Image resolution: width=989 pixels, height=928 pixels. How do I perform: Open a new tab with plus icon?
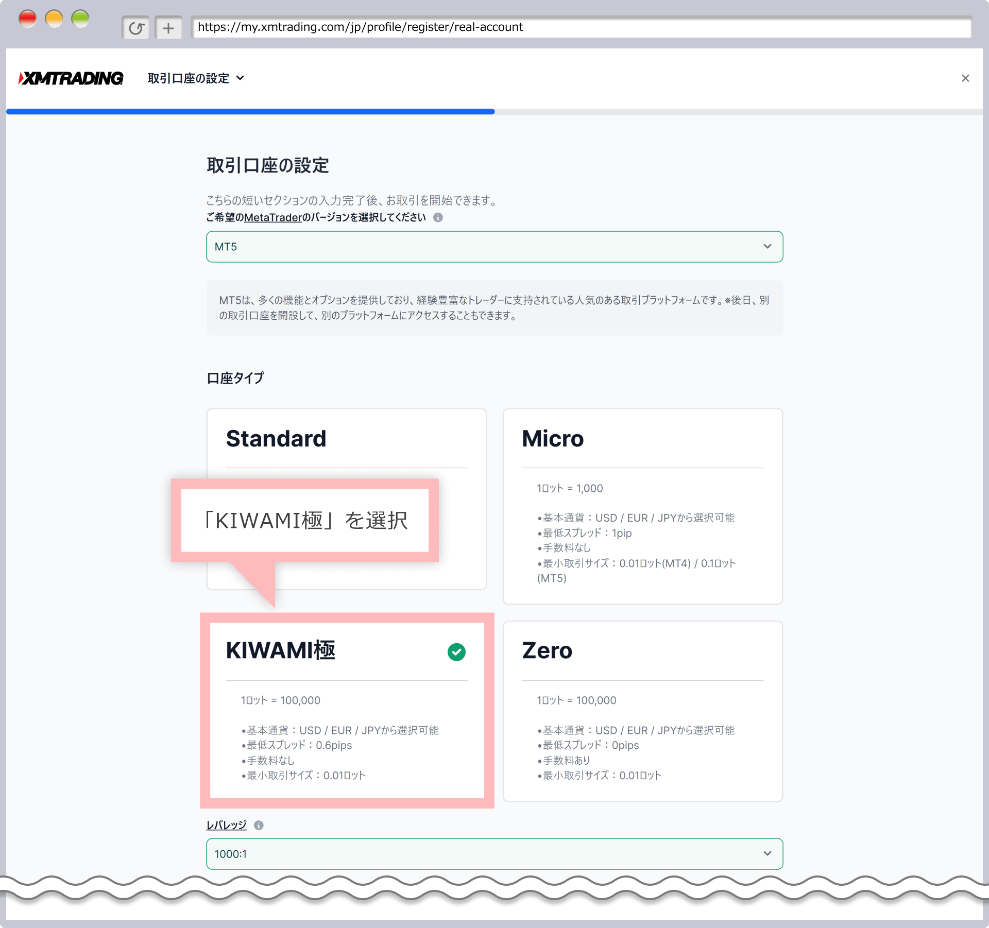click(168, 28)
